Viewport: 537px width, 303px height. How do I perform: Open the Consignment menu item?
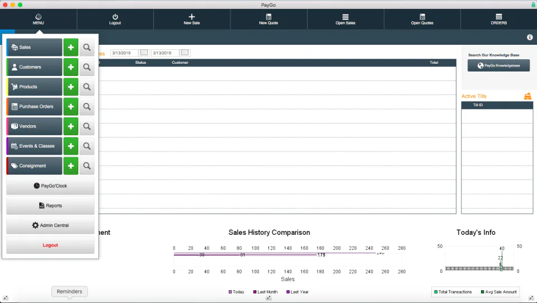point(34,165)
